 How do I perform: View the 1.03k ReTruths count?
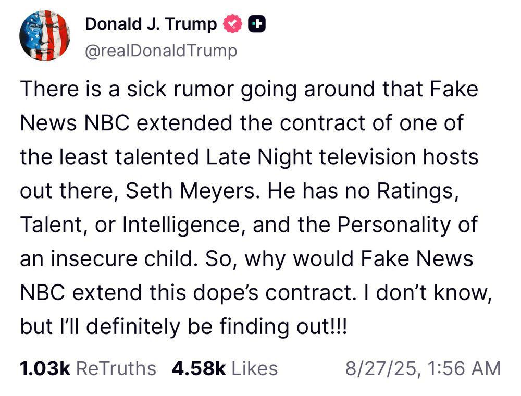tap(45, 368)
